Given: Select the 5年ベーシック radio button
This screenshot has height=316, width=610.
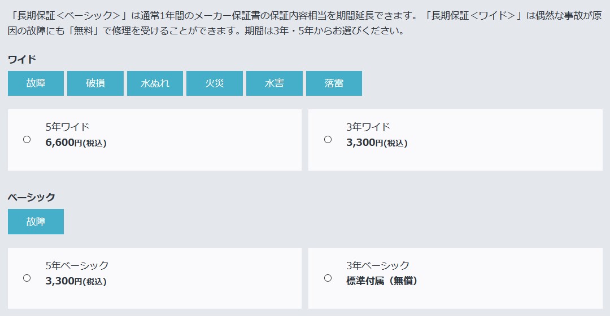Looking at the screenshot, I should [x=27, y=278].
